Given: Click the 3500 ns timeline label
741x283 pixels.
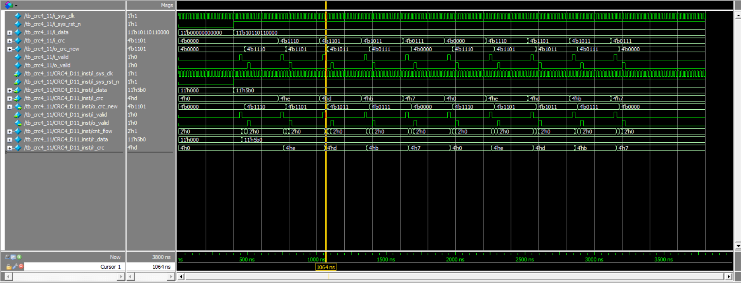Looking at the screenshot, I should click(x=663, y=259).
